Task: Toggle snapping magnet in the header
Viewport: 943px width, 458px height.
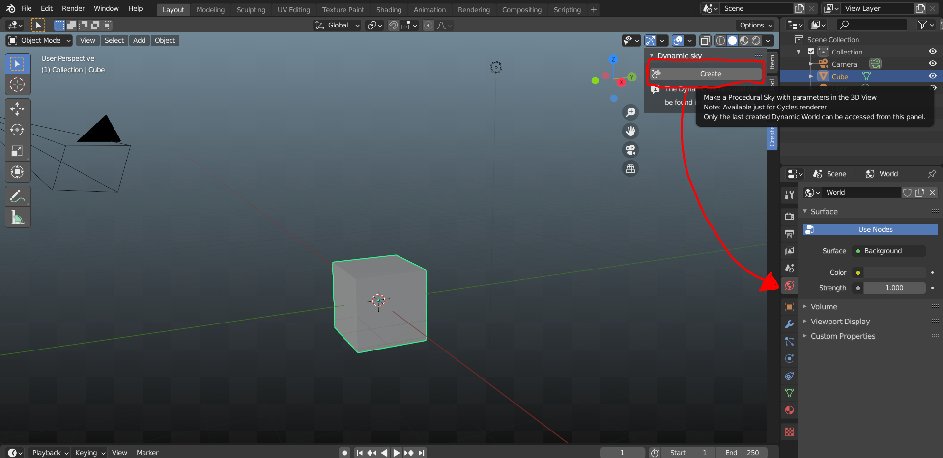Action: tap(393, 25)
